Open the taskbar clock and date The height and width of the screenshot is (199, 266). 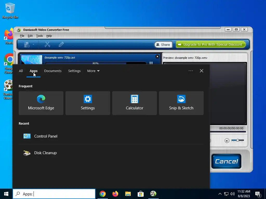pyautogui.click(x=244, y=194)
